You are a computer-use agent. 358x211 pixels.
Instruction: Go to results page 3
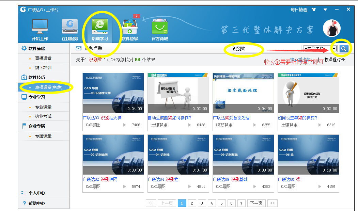(x=202, y=203)
